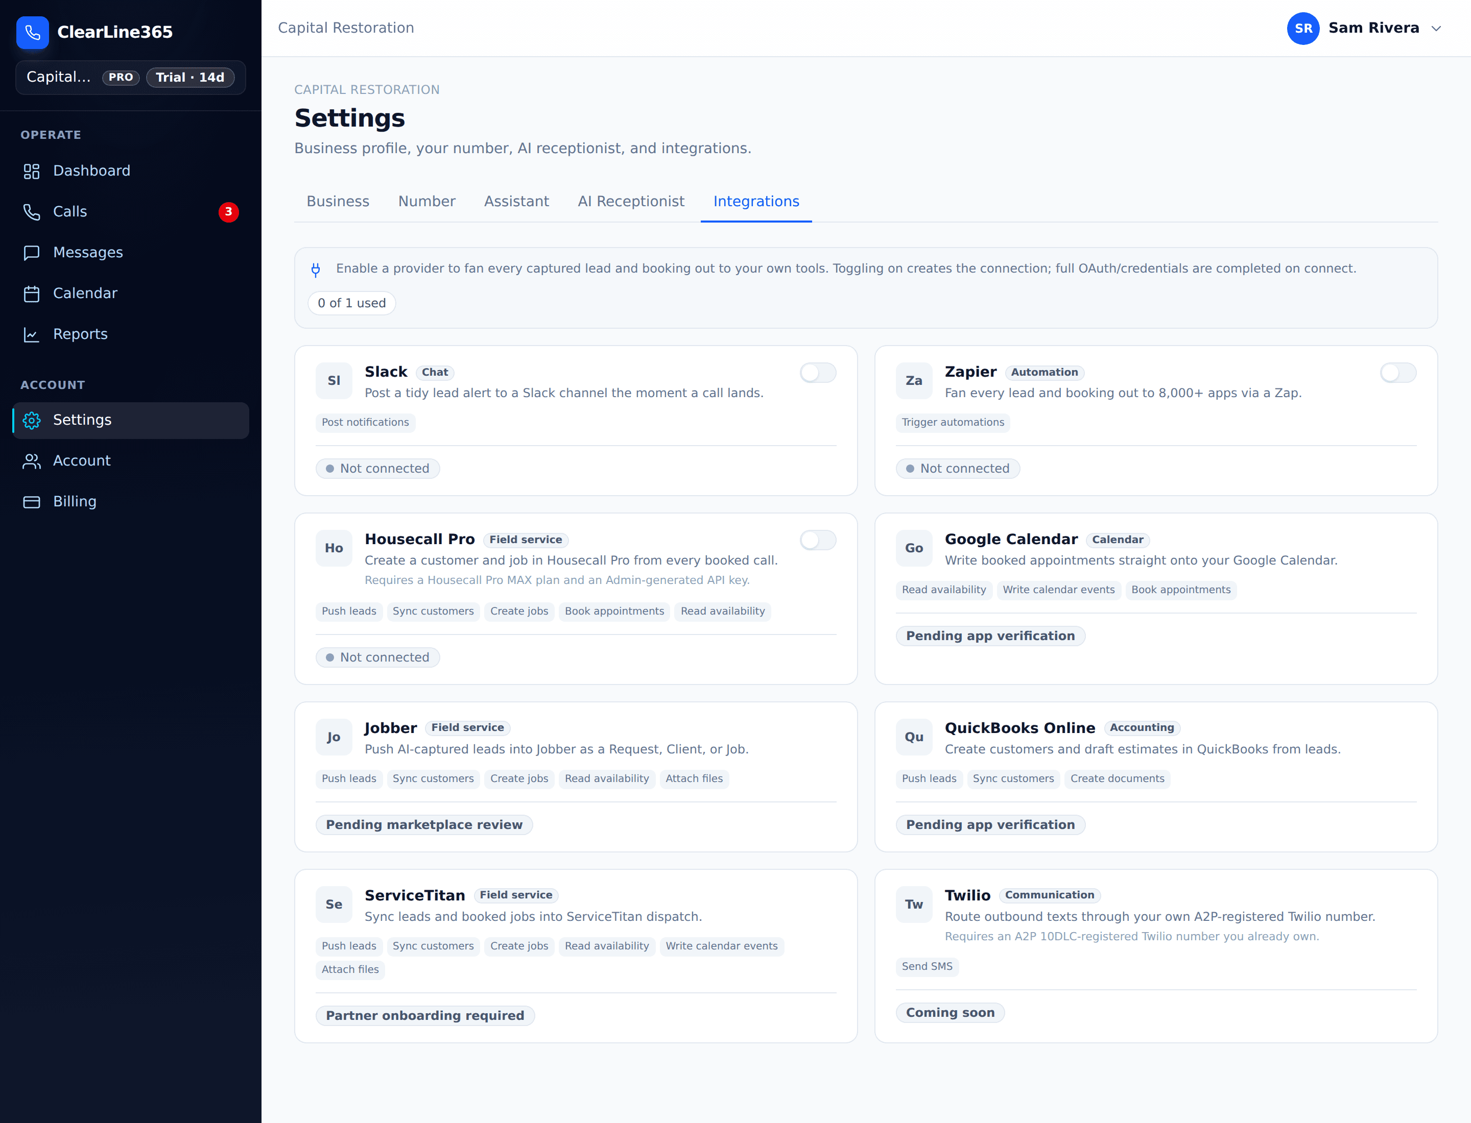Open the Capital workspace switcher

click(130, 78)
